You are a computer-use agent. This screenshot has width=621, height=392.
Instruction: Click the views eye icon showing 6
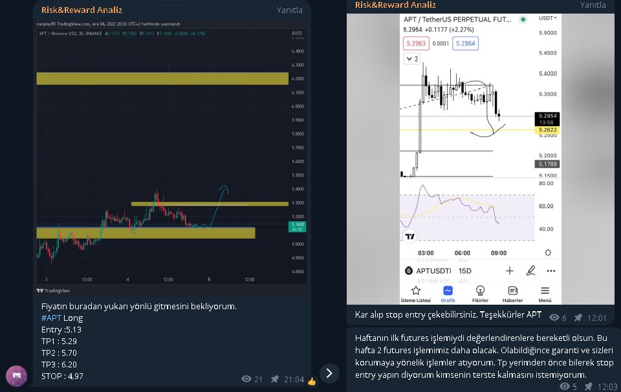tap(554, 317)
